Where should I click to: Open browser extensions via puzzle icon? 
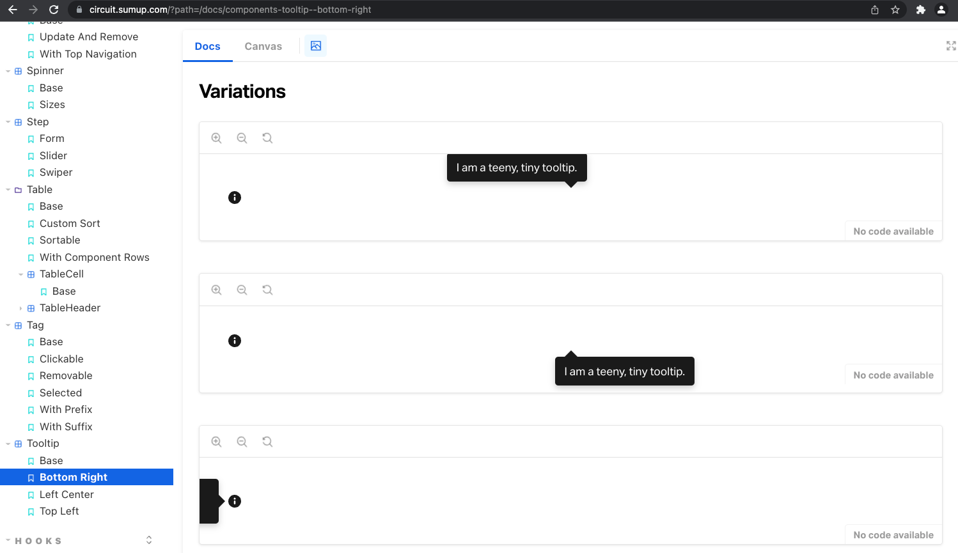pos(921,10)
